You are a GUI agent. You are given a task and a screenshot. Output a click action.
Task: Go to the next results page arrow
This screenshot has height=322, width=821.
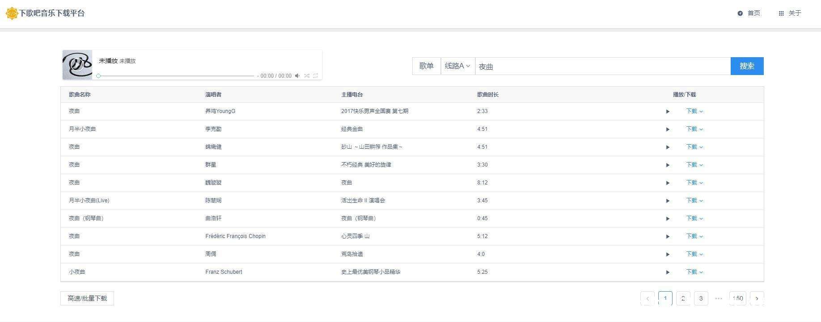757,298
